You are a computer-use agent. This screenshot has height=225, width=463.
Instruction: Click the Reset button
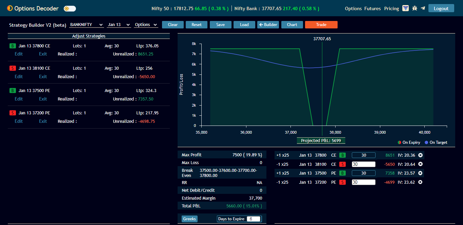[x=197, y=25]
